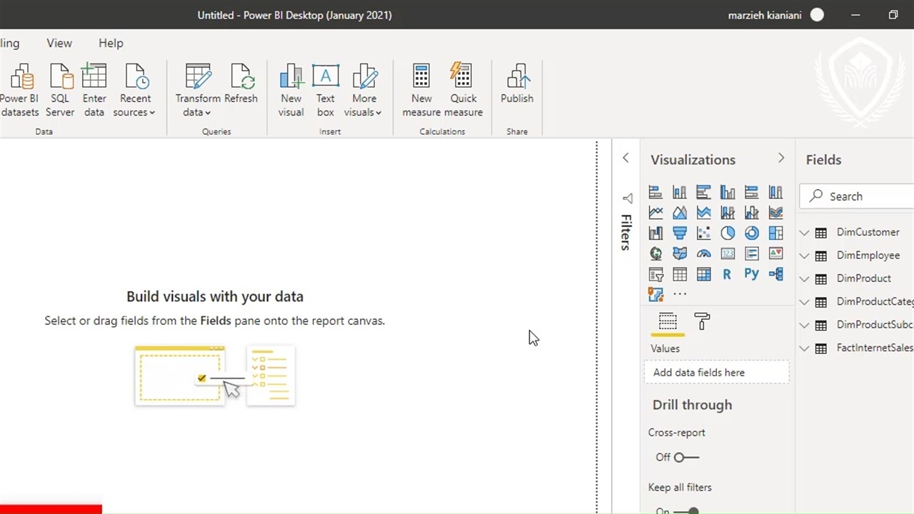914x514 pixels.
Task: Turn on the Cross-report toggle
Action: point(686,458)
